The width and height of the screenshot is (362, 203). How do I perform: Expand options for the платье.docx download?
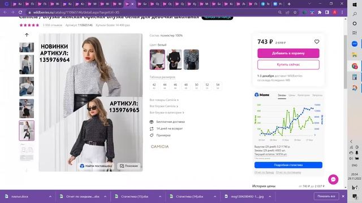tap(50, 197)
